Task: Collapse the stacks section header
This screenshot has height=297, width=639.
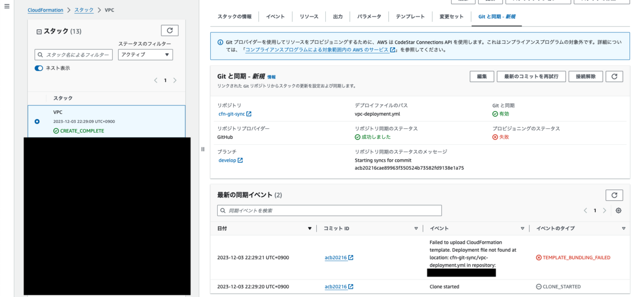Action: tap(39, 32)
